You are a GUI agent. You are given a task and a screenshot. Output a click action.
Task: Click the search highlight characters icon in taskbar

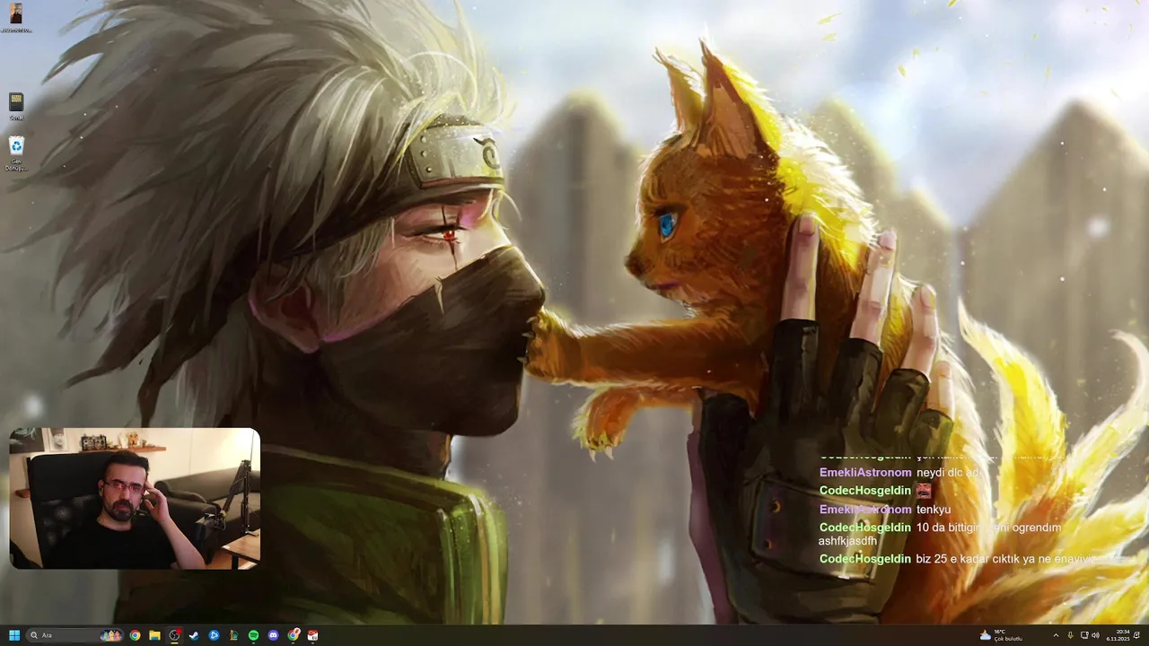point(111,635)
